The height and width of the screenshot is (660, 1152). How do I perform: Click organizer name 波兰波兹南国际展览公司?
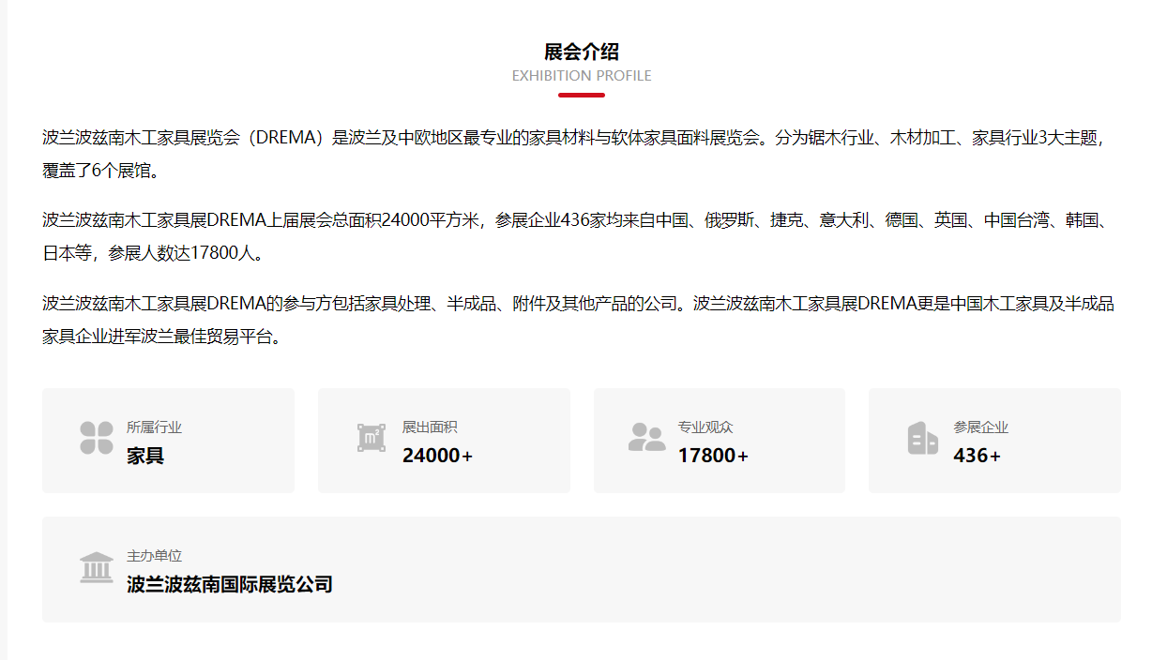coord(230,585)
